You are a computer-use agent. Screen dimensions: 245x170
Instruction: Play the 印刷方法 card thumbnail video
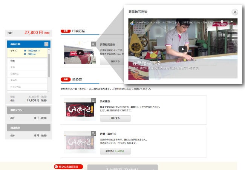(x=80, y=53)
